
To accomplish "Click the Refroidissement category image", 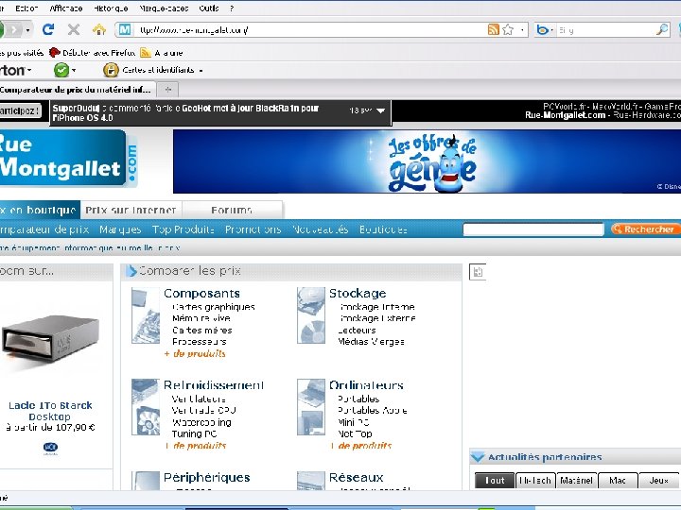I will click(x=146, y=407).
